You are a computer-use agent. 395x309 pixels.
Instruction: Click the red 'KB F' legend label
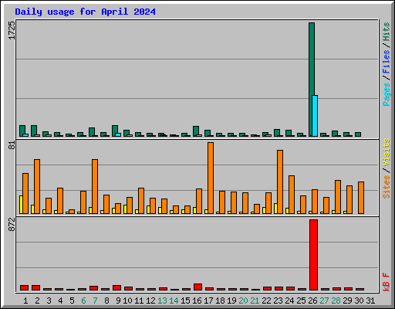pyautogui.click(x=386, y=282)
